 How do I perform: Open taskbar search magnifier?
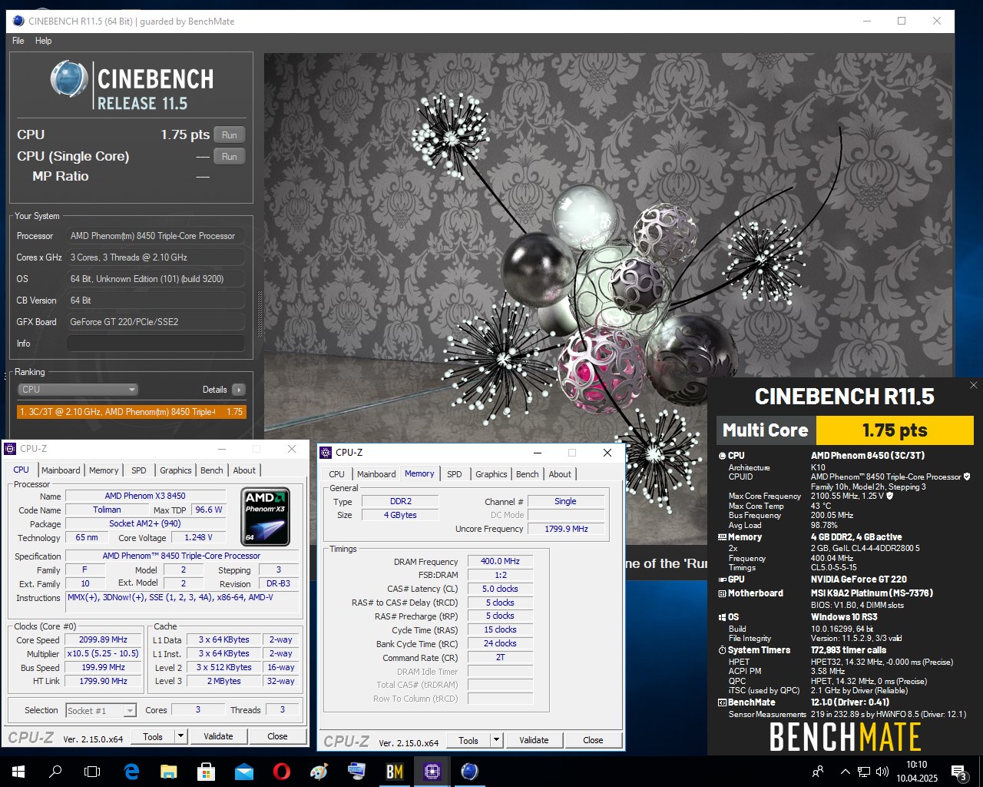55,771
